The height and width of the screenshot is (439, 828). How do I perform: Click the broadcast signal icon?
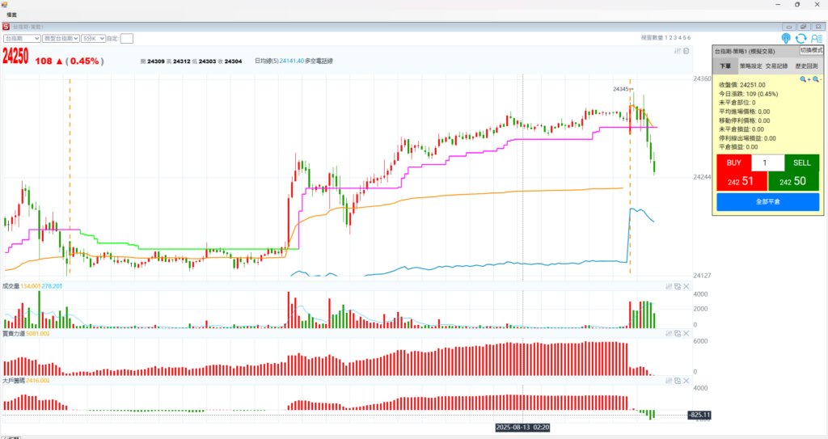pos(786,38)
